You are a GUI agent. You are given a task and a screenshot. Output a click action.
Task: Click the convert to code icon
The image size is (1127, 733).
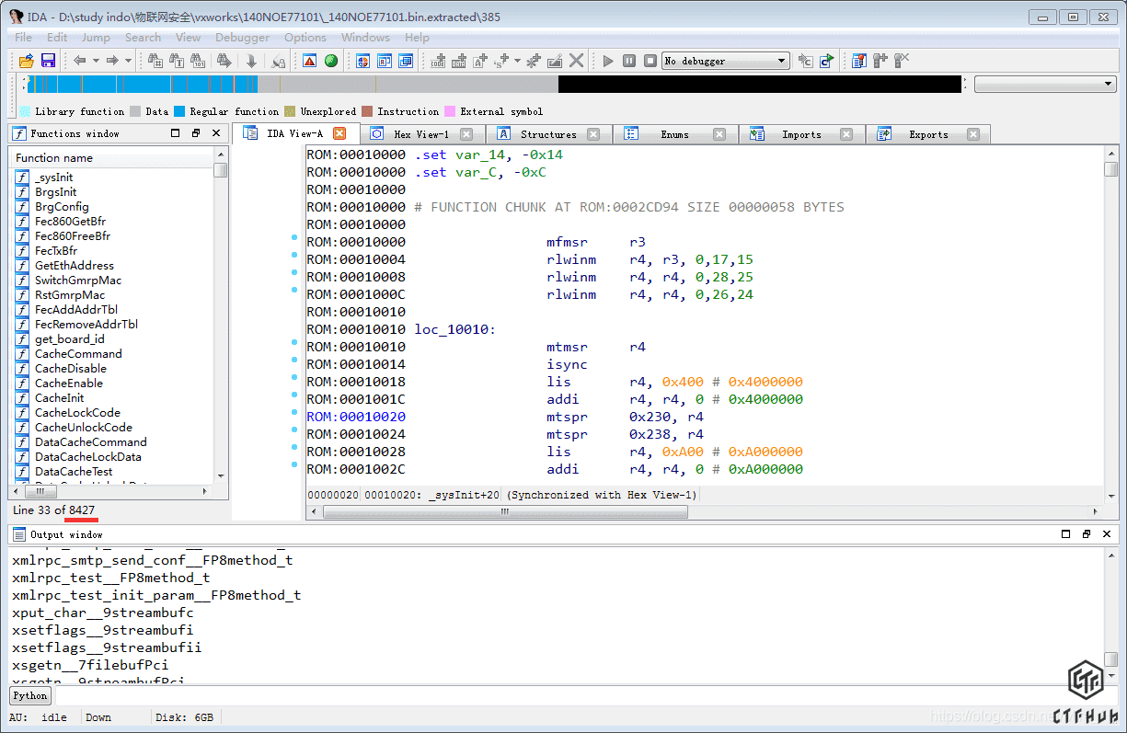tap(438, 61)
